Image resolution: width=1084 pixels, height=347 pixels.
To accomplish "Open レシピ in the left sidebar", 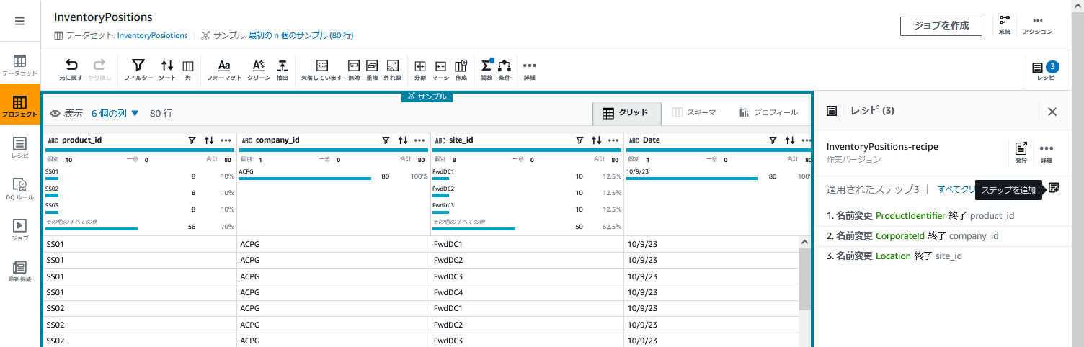I will (20, 148).
